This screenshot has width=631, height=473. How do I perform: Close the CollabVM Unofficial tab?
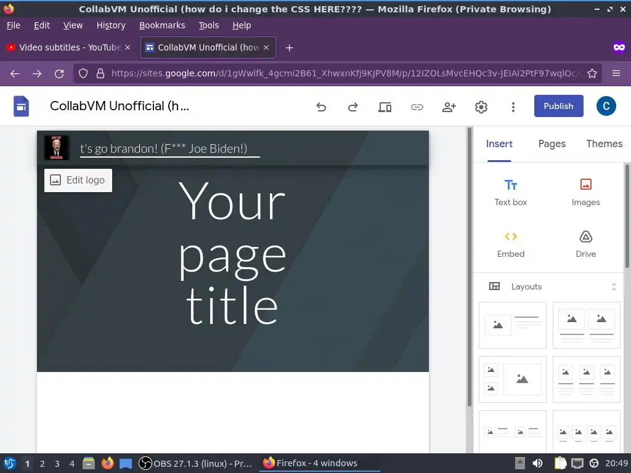tap(266, 47)
